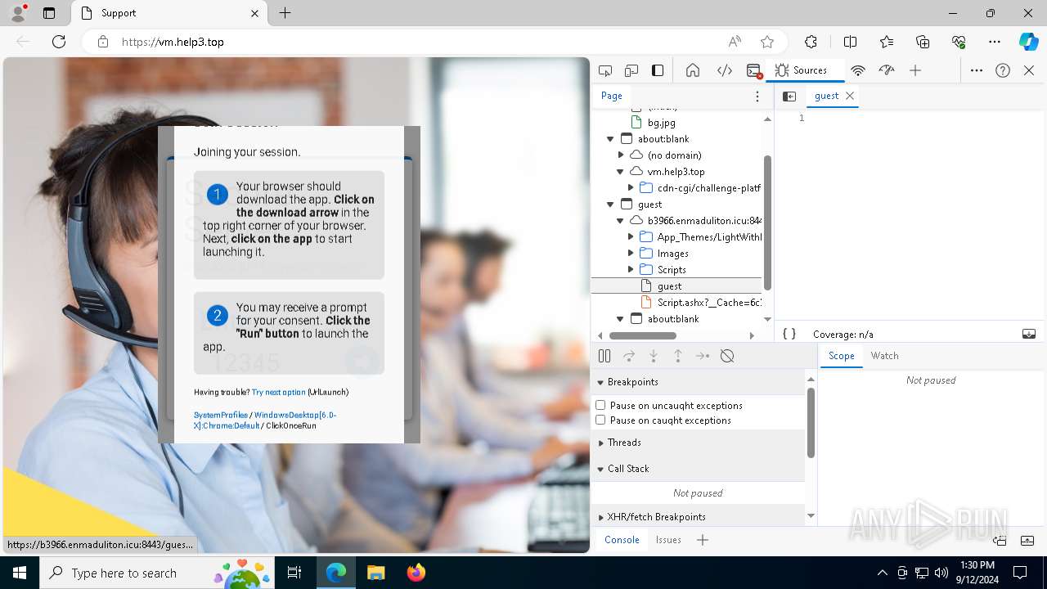Step out of current function
1047x589 pixels.
click(678, 356)
